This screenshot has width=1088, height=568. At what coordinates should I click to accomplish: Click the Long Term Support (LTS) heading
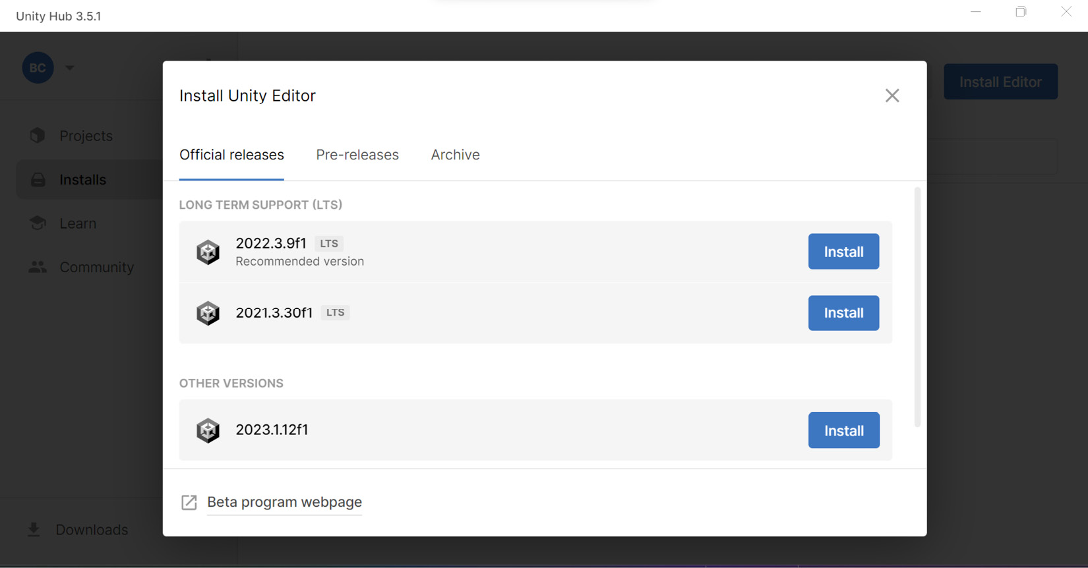[260, 205]
